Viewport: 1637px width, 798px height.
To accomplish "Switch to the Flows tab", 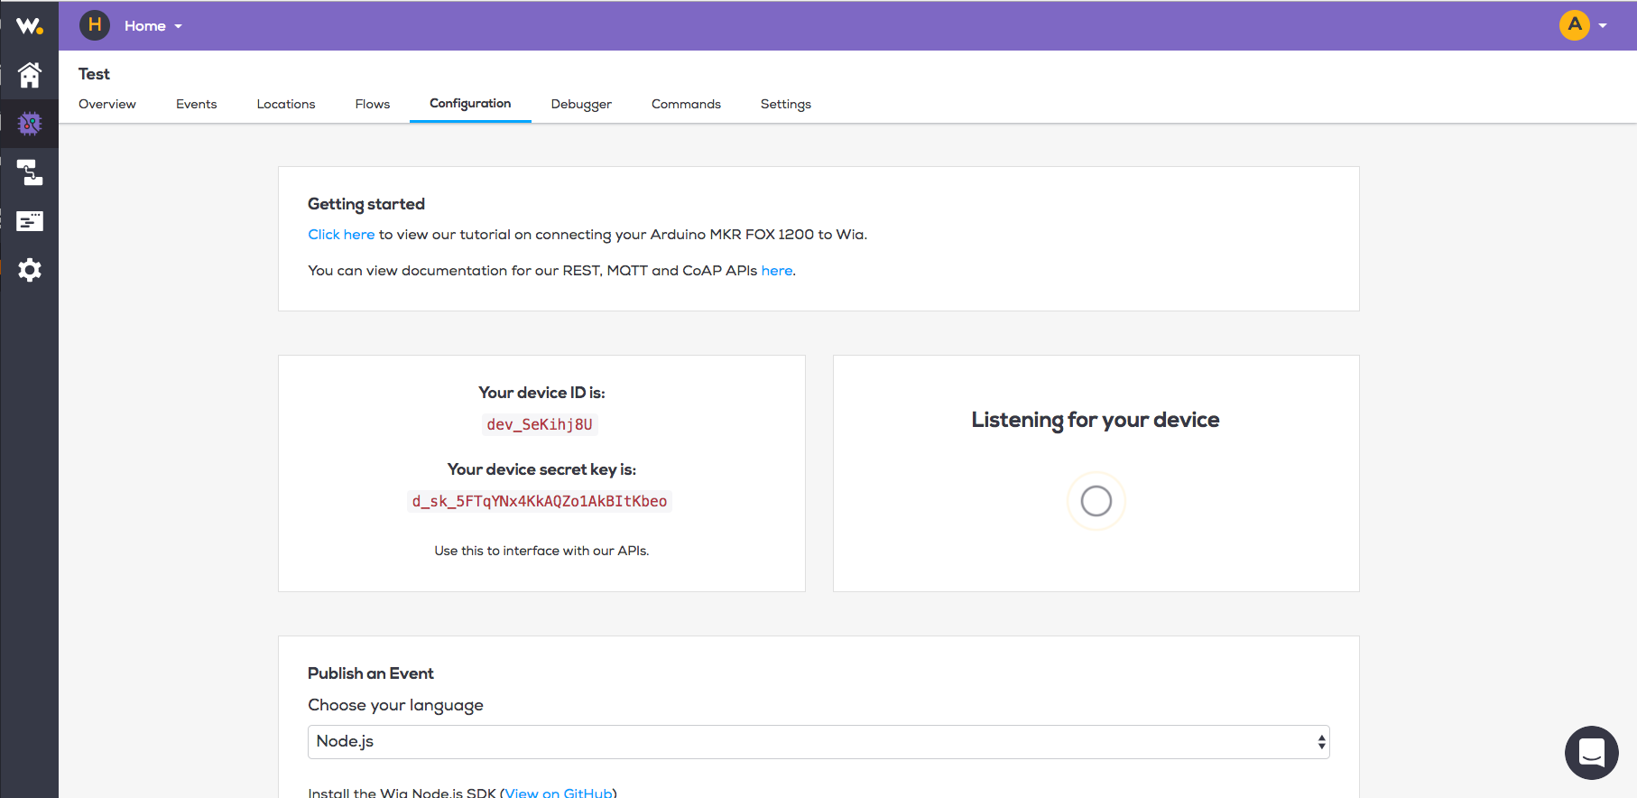I will click(x=373, y=104).
